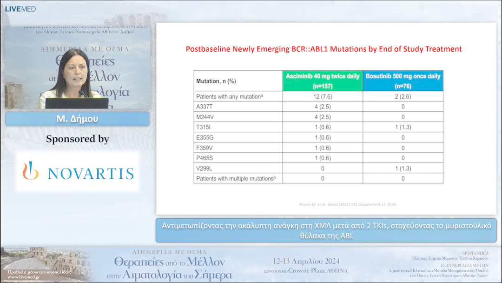Click the green Asciminib 40 mg column header
The image size is (502, 283).
[323, 81]
